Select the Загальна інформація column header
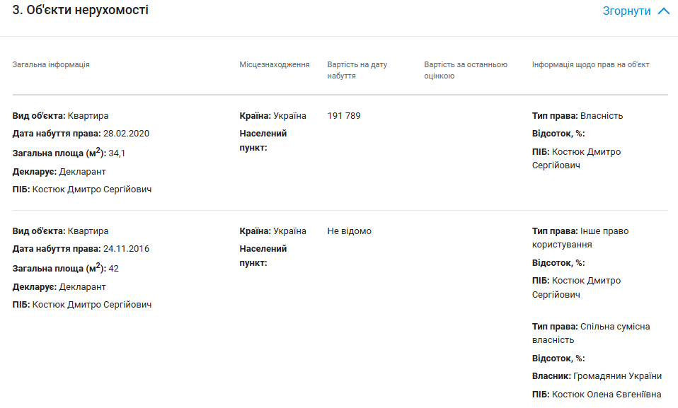This screenshot has width=678, height=408. coord(51,65)
